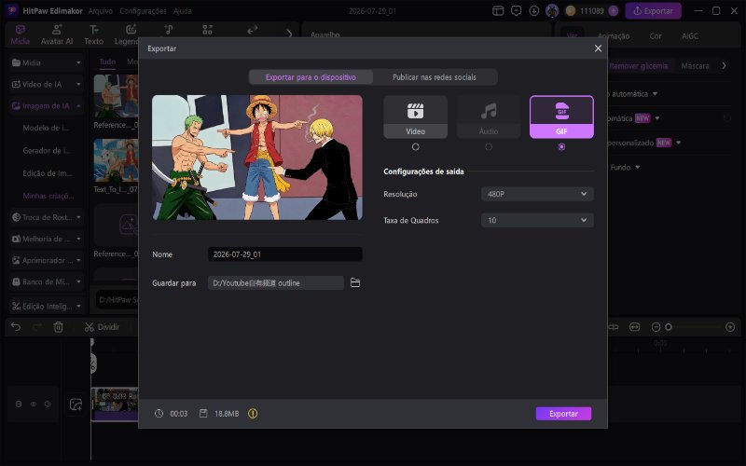Select Modelo de i... sidebar item
746x466 pixels.
point(46,128)
